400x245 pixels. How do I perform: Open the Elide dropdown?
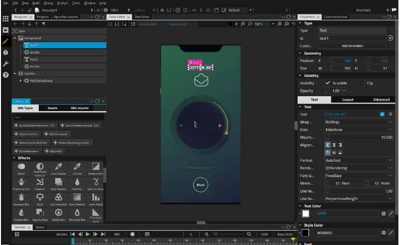pos(359,129)
